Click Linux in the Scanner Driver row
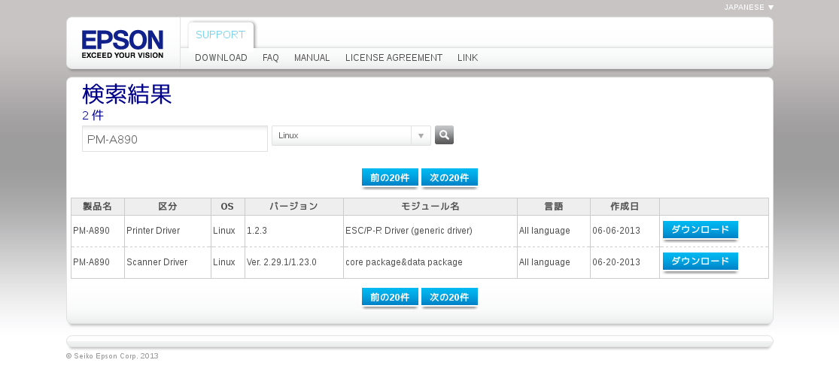This screenshot has height=381, width=839. pyautogui.click(x=223, y=262)
